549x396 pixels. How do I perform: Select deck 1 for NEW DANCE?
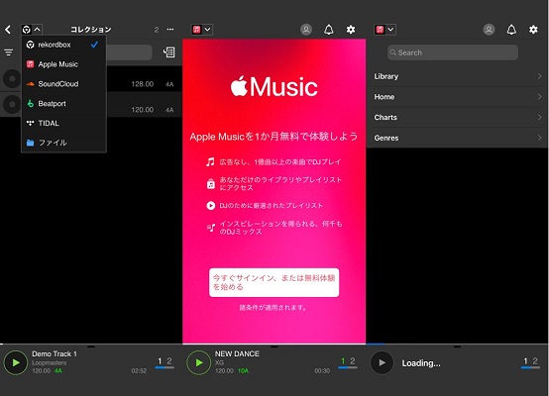[343, 361]
